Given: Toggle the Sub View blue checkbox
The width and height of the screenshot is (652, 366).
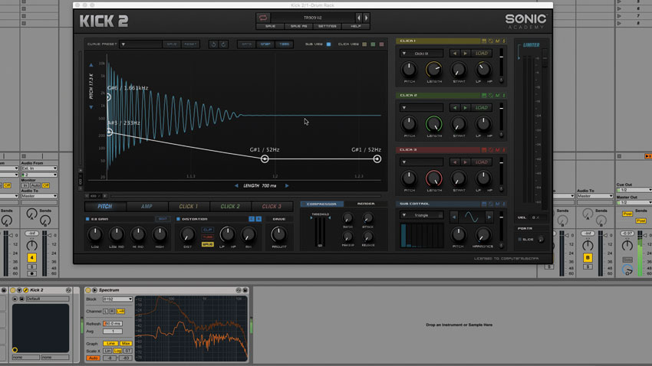Looking at the screenshot, I should (x=328, y=44).
